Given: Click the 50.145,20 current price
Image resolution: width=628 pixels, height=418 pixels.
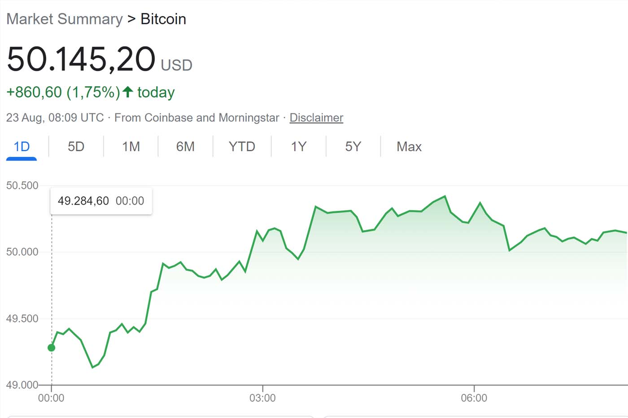Looking at the screenshot, I should pos(81,59).
